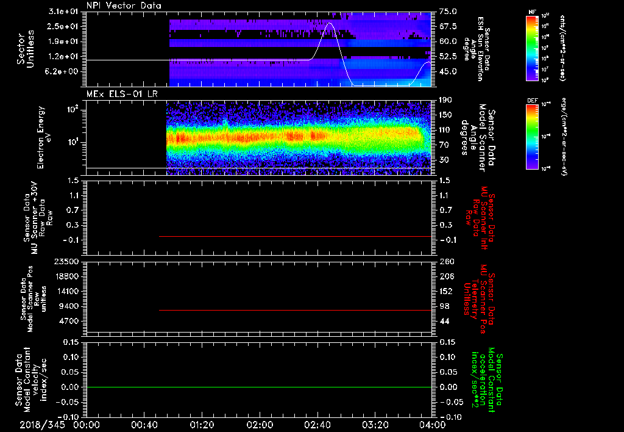This screenshot has width=624, height=432.
Task: Click the "01:20" time axis label
Action: tap(202, 425)
